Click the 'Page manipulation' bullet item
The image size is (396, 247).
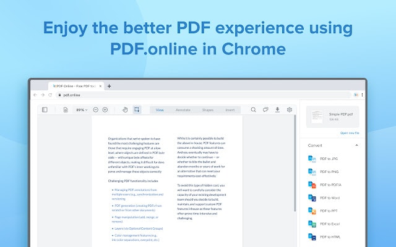pos(135,219)
